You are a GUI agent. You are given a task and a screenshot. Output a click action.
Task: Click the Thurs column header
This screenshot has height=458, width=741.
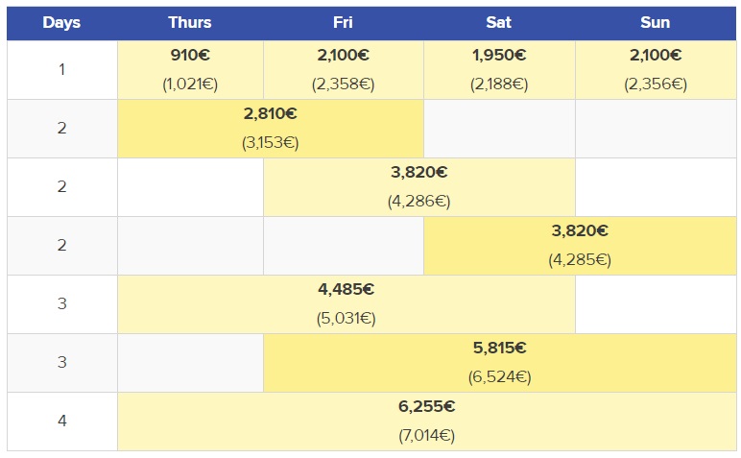(x=190, y=23)
